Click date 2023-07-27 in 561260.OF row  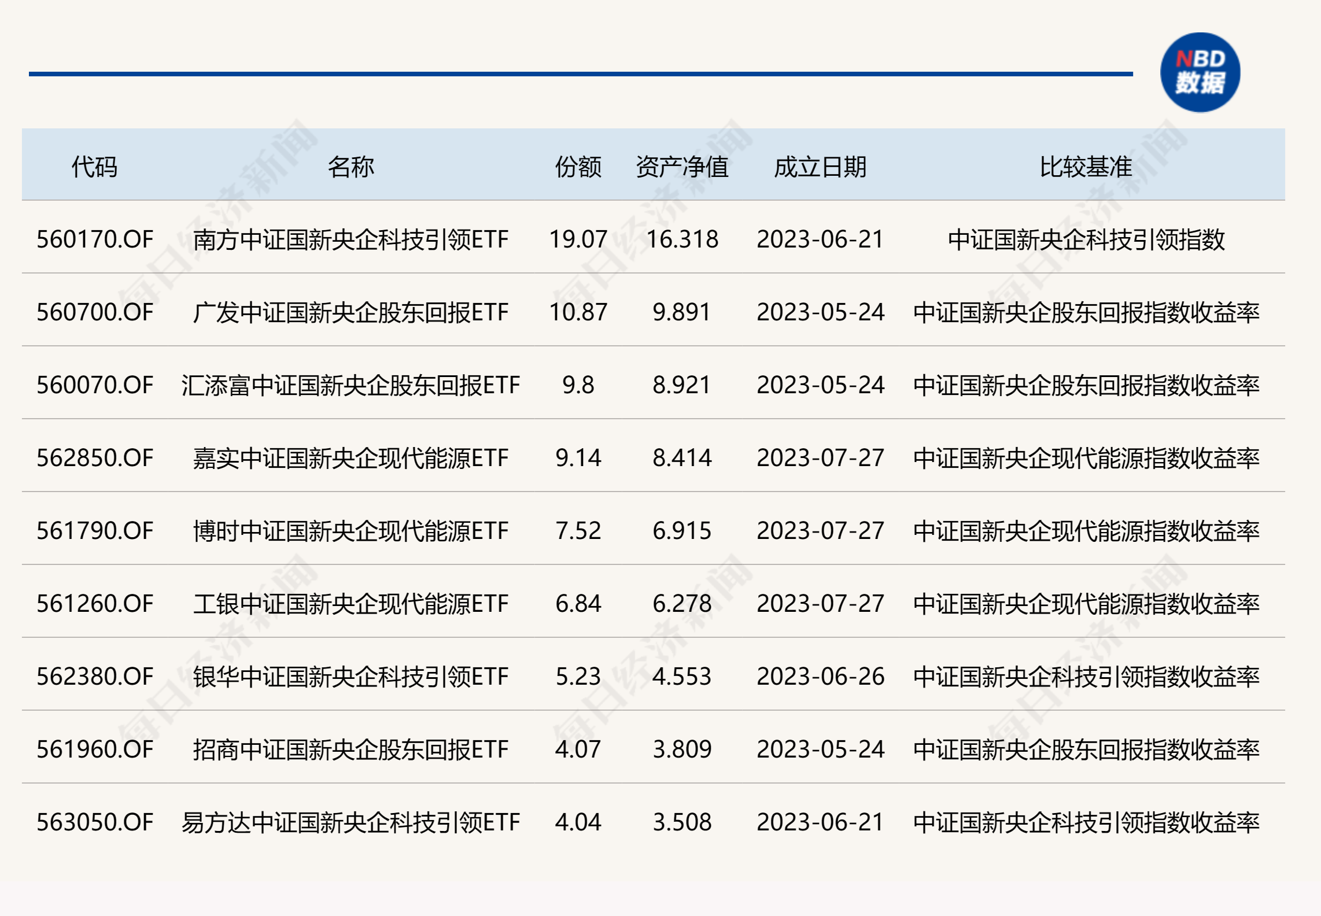[x=820, y=604]
